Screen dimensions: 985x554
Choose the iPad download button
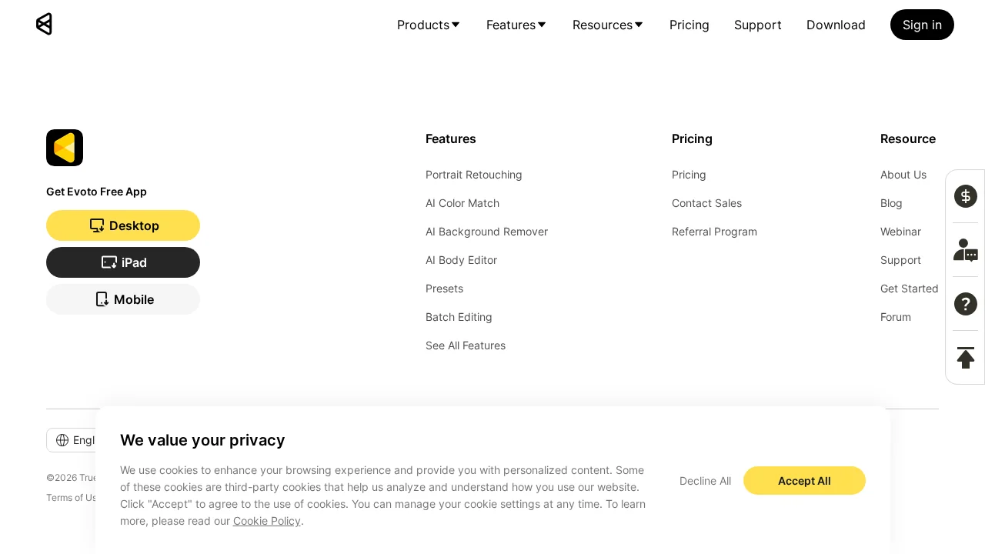tap(123, 262)
